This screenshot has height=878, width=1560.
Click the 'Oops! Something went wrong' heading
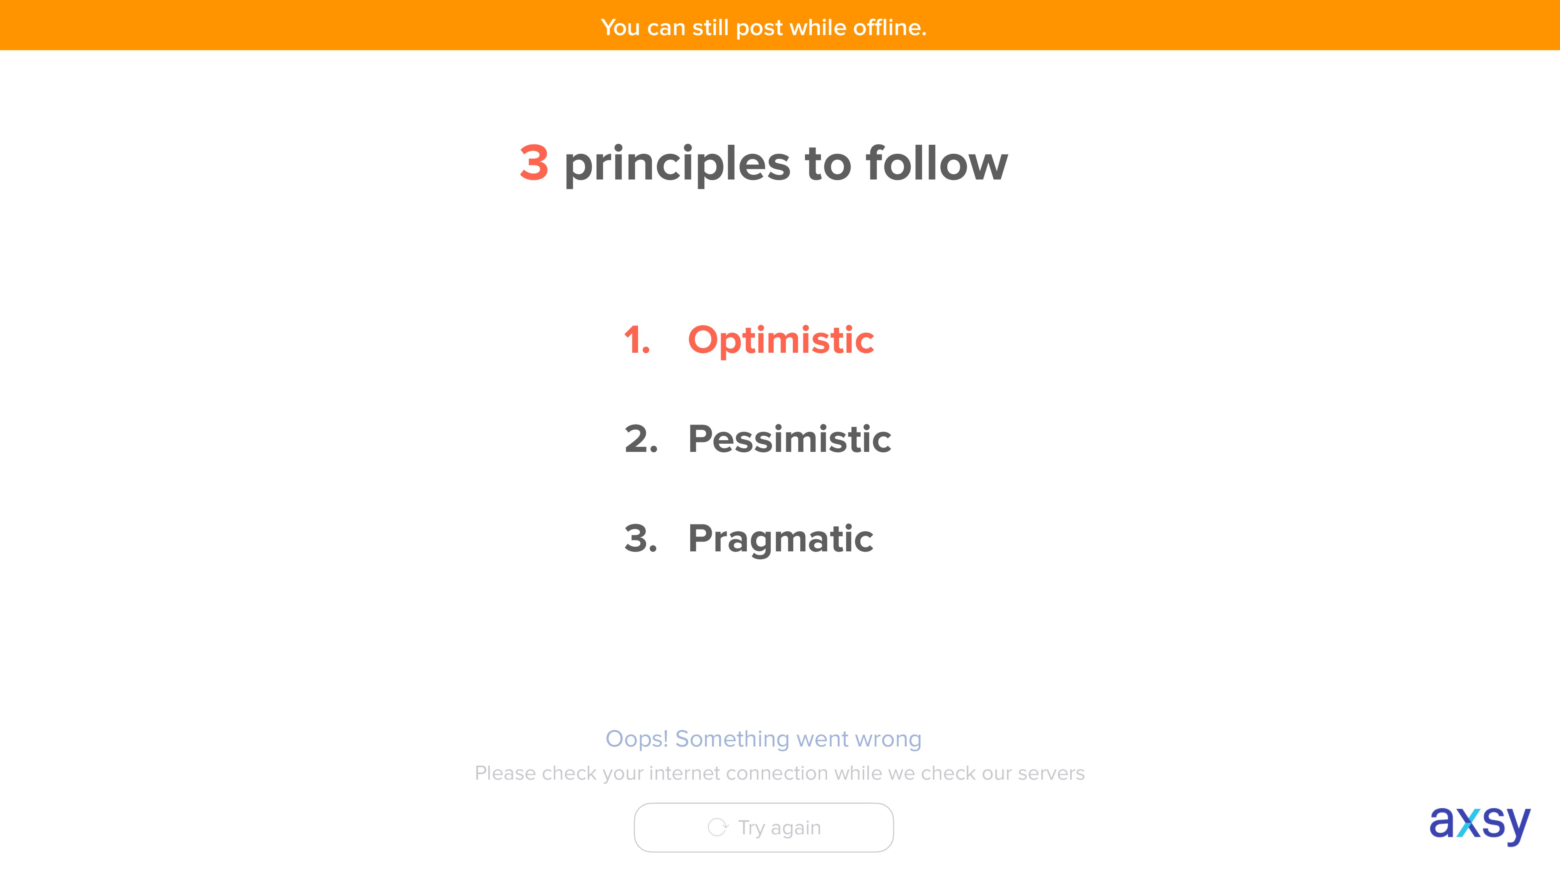click(x=764, y=739)
